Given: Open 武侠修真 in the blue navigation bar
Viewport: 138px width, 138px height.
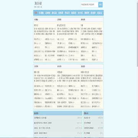Looking at the screenshot, I should click(48, 13).
